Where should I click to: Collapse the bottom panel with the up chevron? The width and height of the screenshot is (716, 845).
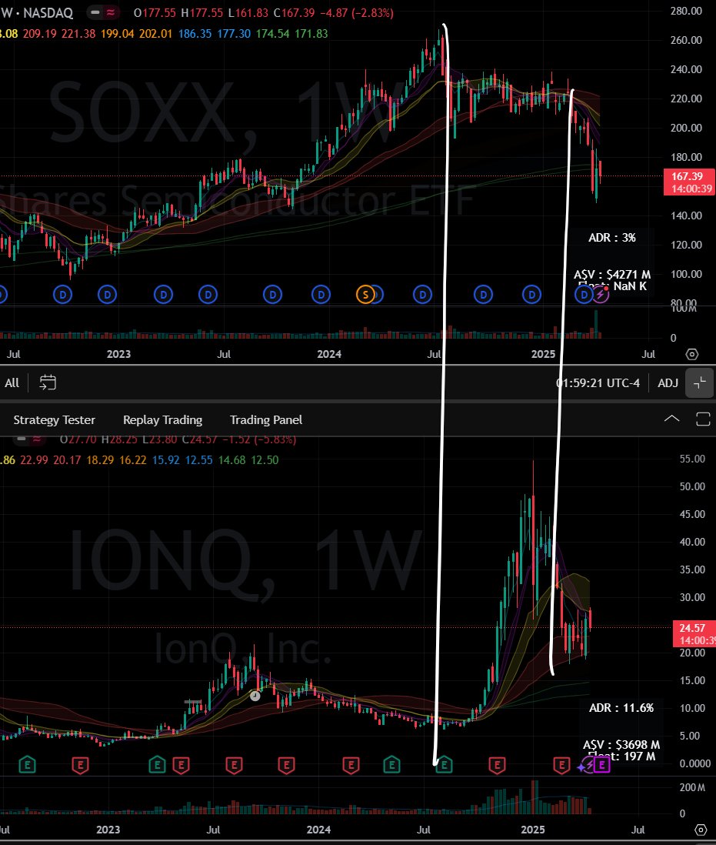coord(671,419)
